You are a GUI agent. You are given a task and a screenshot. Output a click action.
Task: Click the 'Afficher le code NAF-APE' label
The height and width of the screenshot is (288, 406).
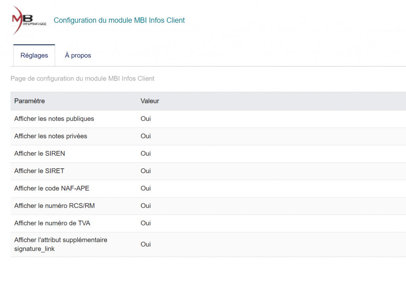coord(52,189)
